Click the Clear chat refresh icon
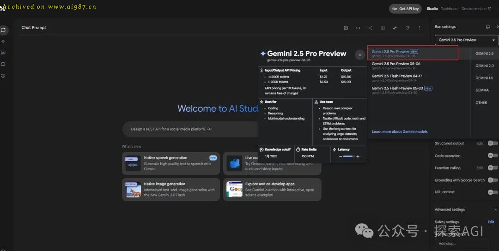The width and height of the screenshot is (499, 251). (408, 28)
